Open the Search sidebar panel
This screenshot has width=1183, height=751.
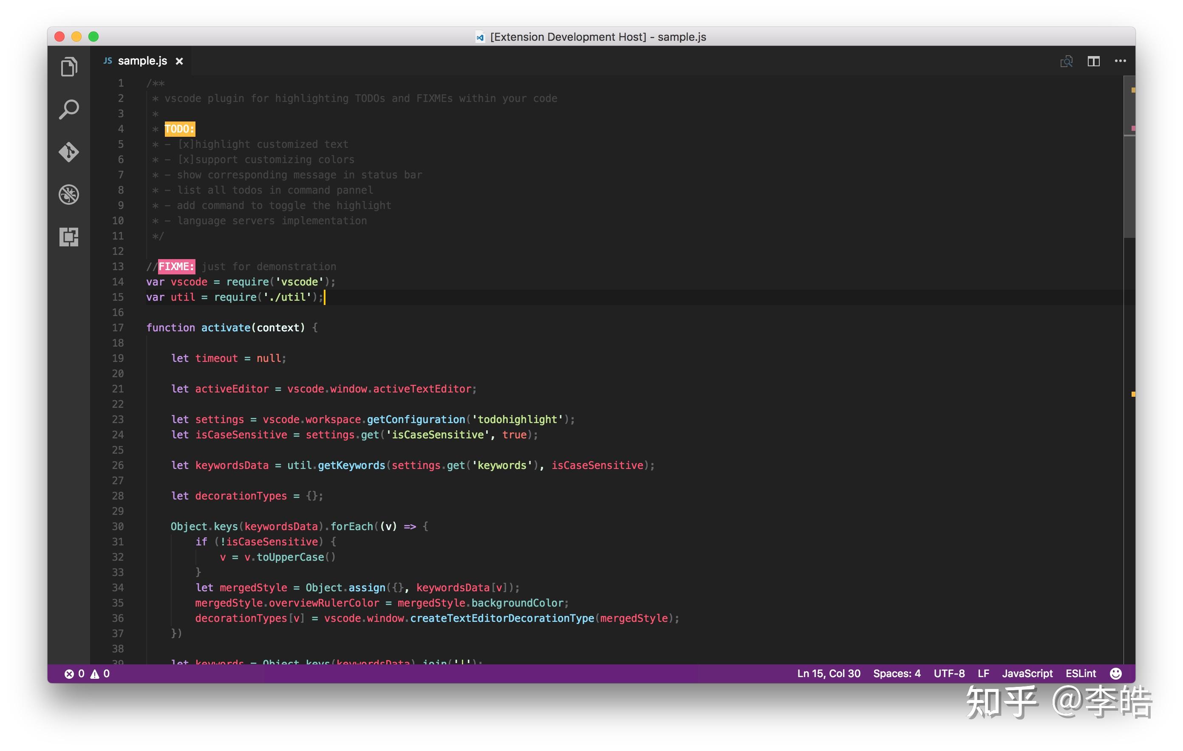(x=69, y=109)
